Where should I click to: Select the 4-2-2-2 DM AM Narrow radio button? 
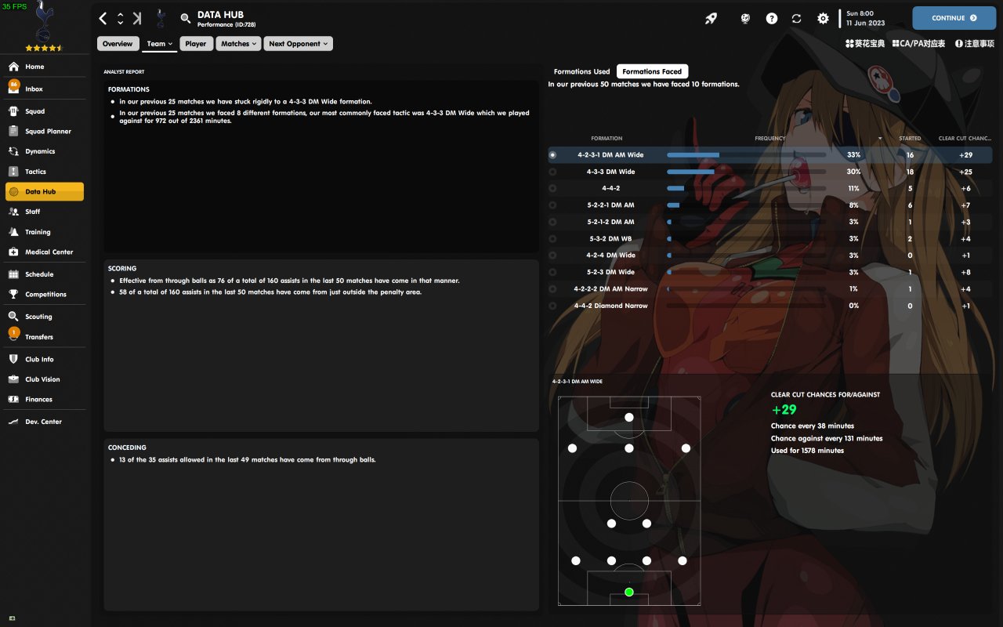pyautogui.click(x=552, y=289)
